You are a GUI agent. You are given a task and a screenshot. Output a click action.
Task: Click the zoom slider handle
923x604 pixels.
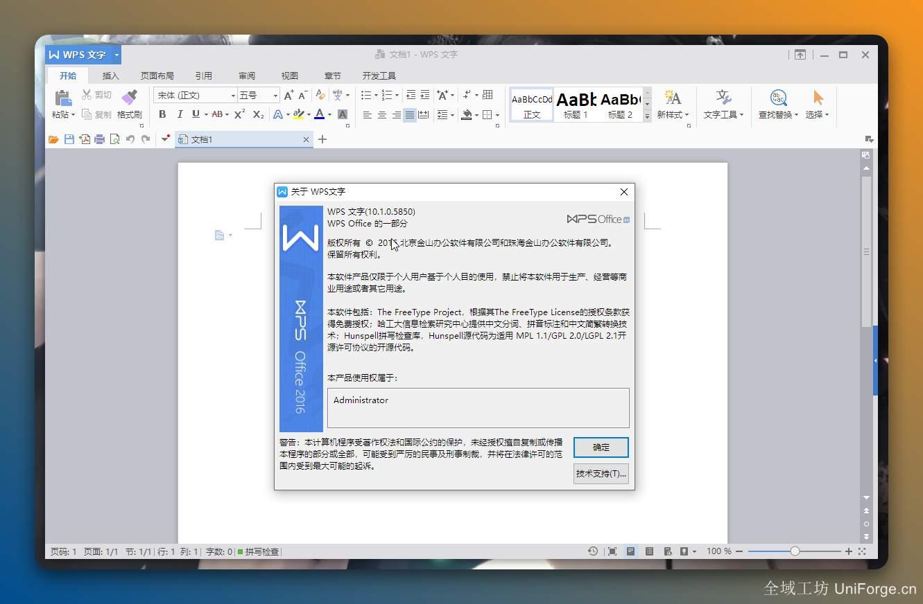point(795,551)
